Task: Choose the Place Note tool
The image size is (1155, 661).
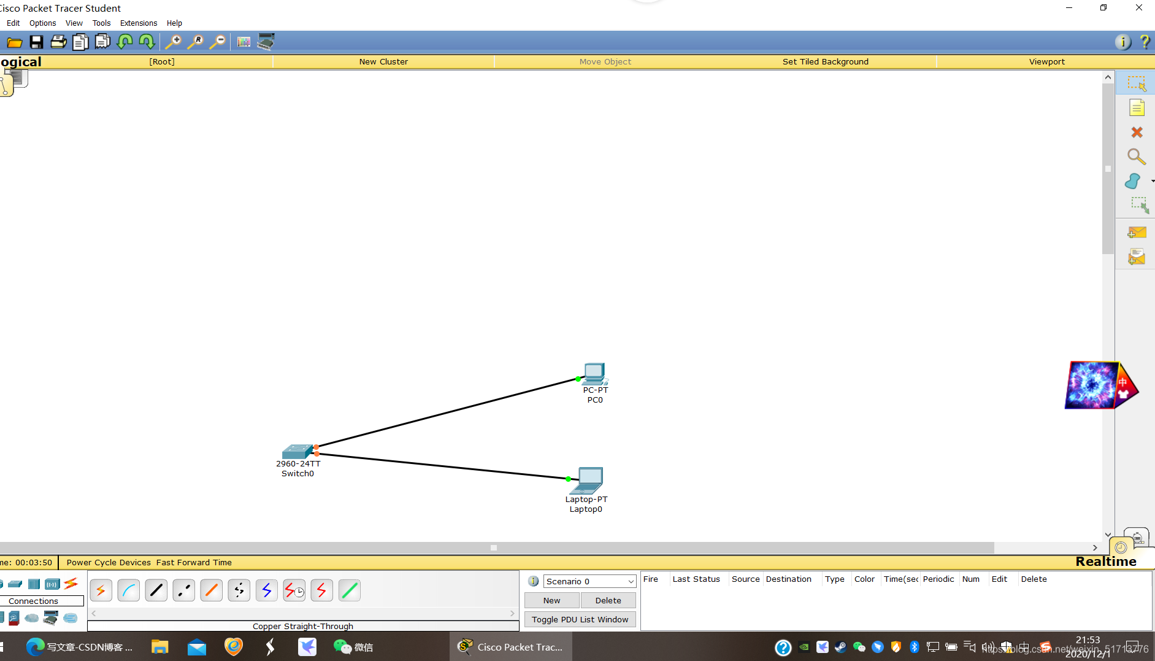Action: [1137, 108]
